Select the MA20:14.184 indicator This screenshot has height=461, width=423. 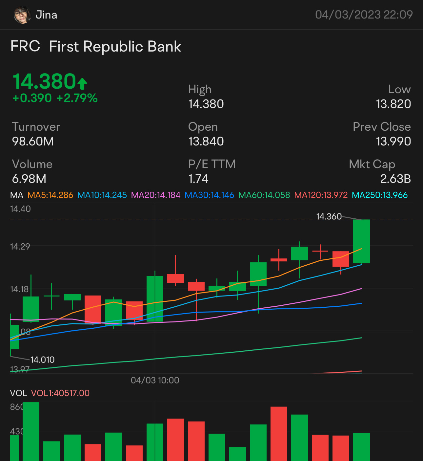[156, 195]
